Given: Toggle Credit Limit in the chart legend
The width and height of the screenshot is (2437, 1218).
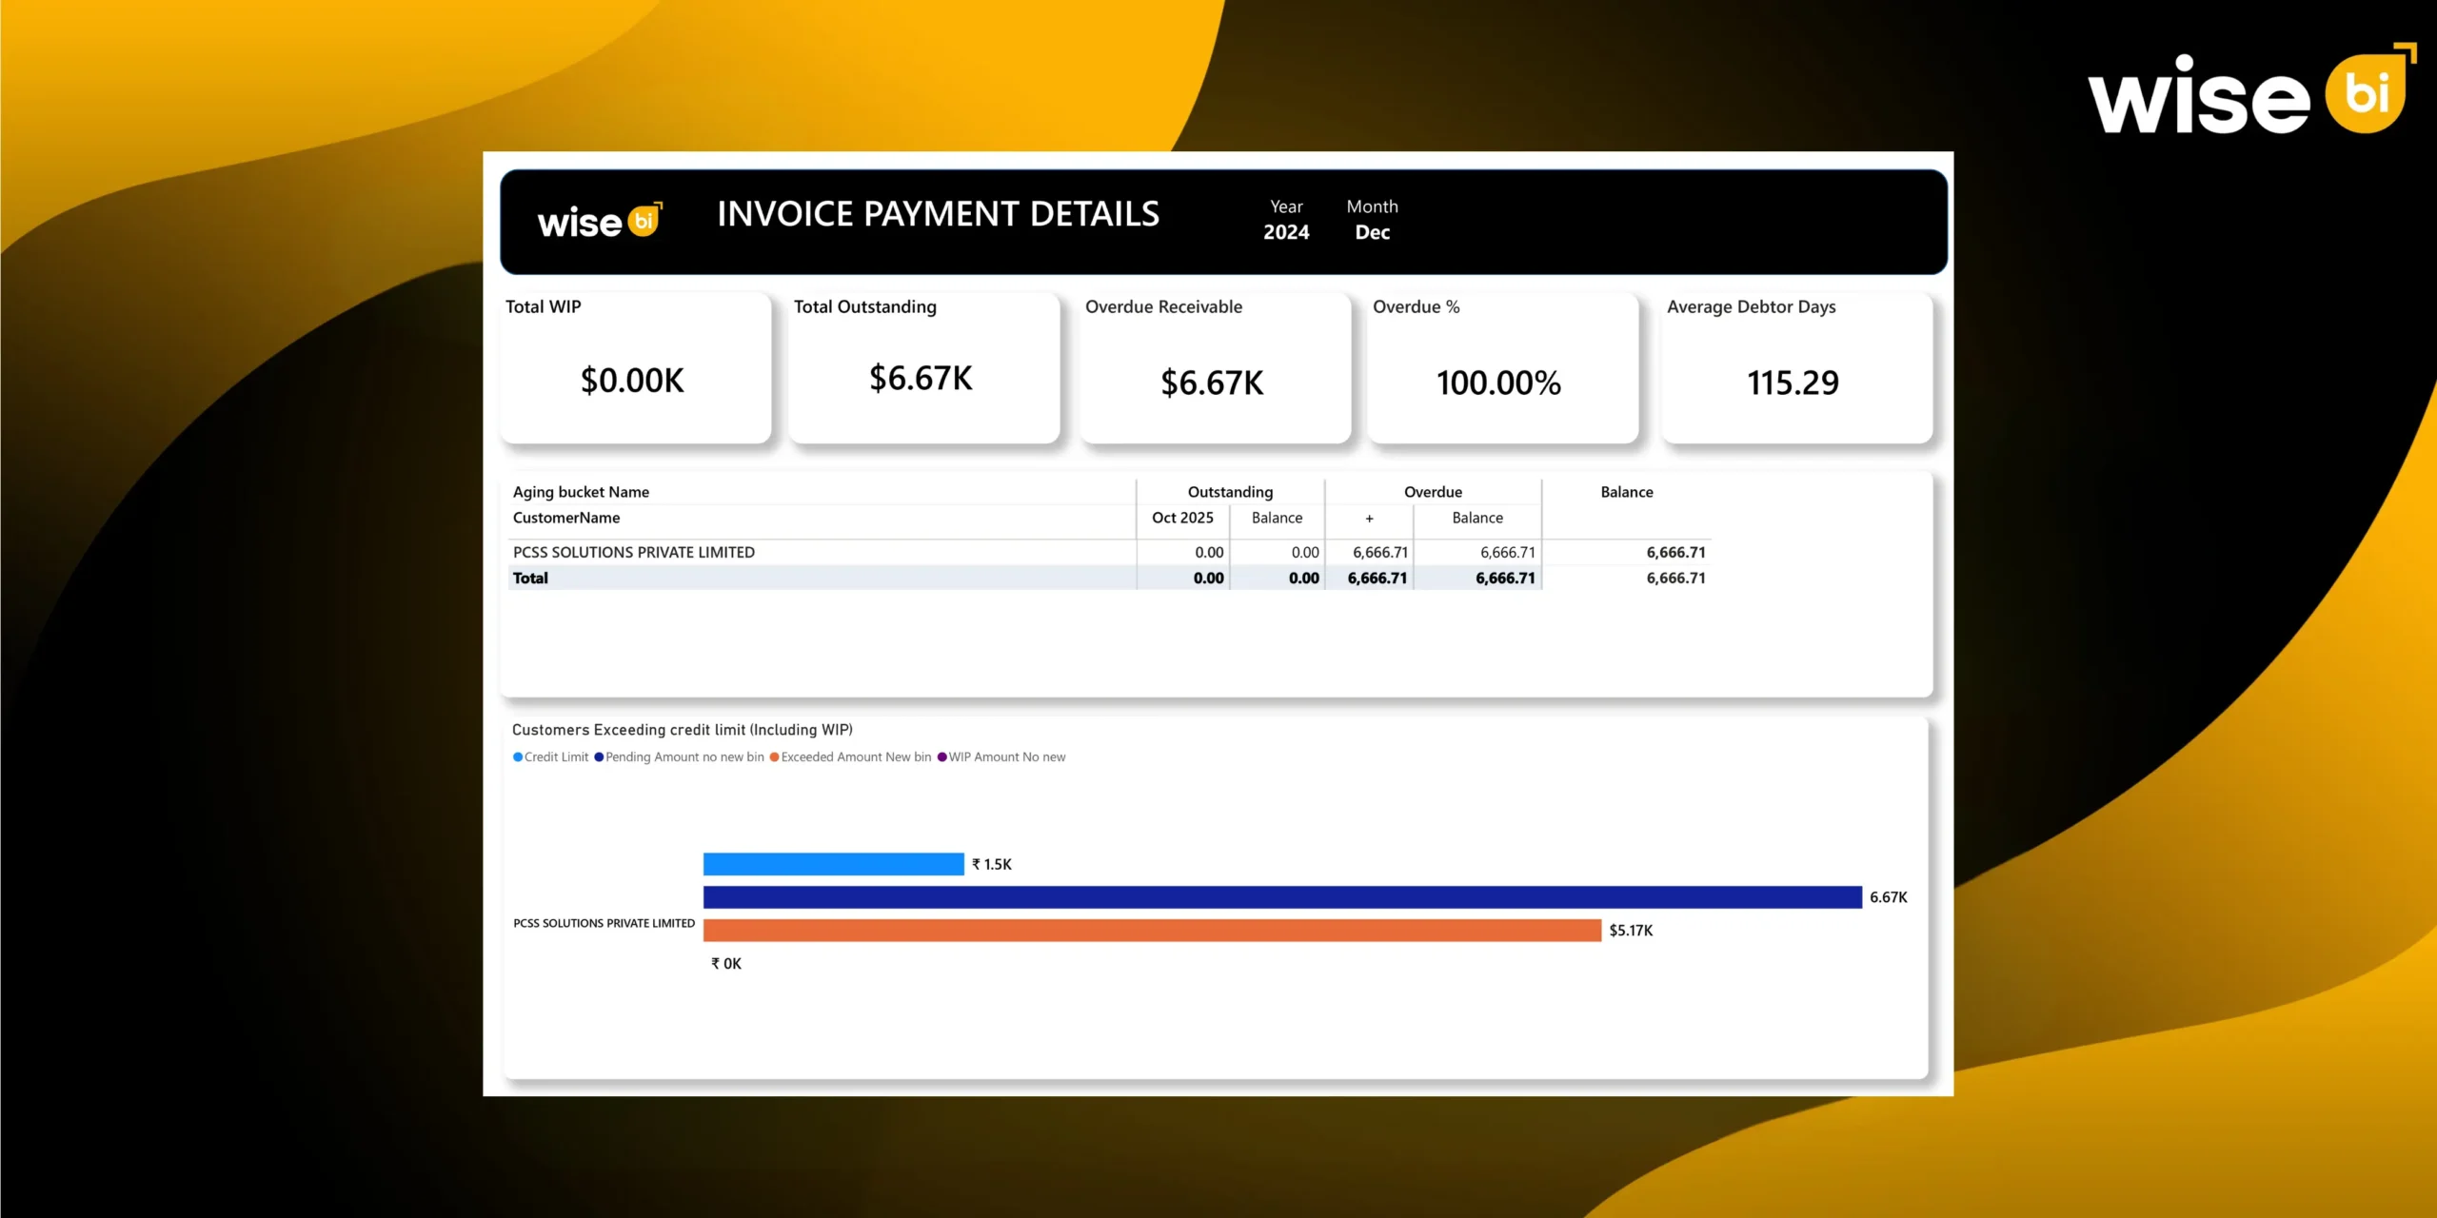Looking at the screenshot, I should [555, 756].
